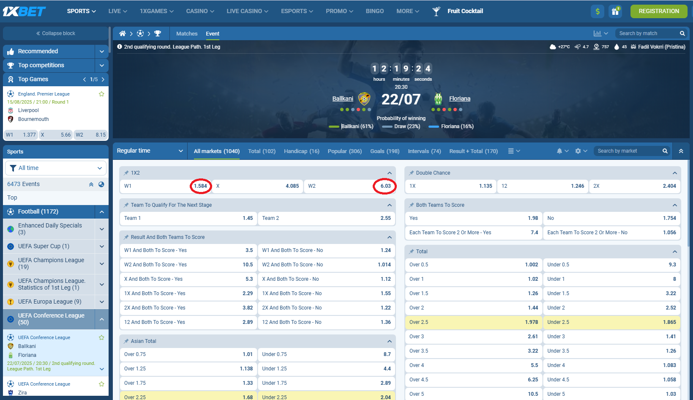Focus the Search by market field
This screenshot has width=693, height=400.
click(x=628, y=151)
